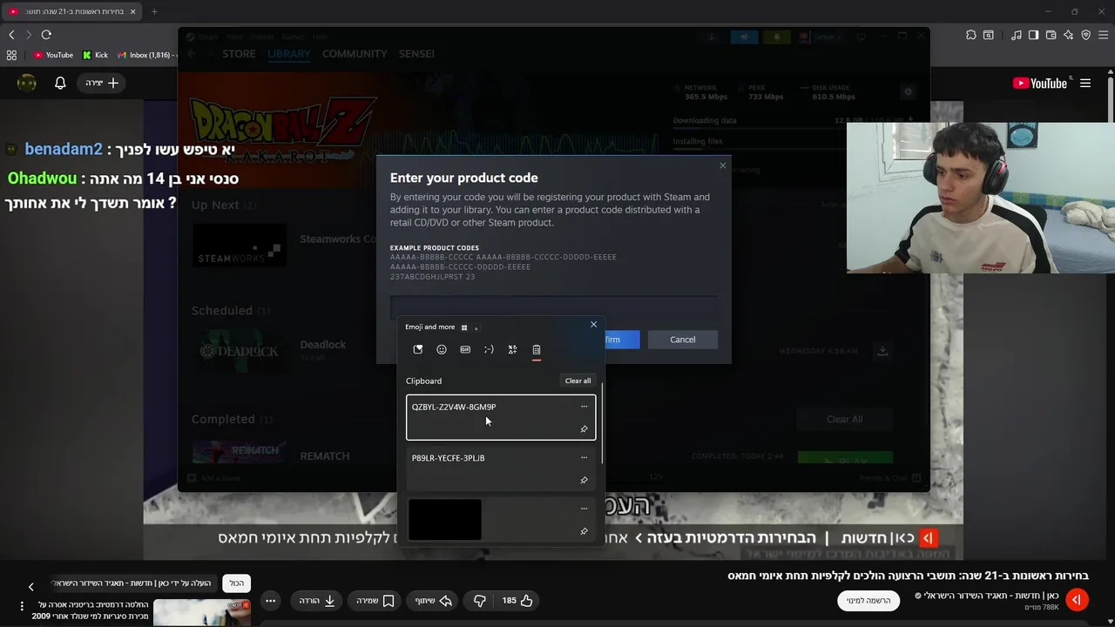Click Cancel in product code dialog

(x=683, y=340)
